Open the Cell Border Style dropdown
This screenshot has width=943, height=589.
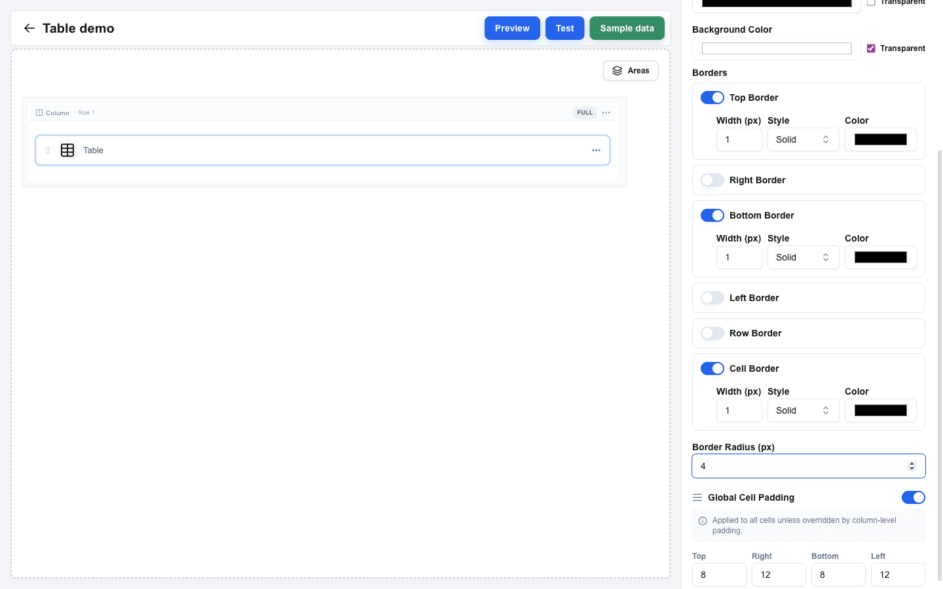click(803, 410)
